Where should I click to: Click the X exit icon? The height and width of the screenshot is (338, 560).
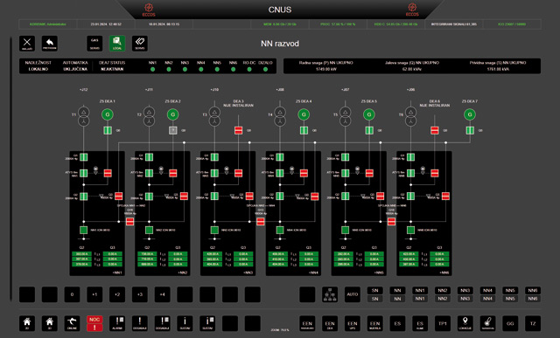(x=27, y=44)
